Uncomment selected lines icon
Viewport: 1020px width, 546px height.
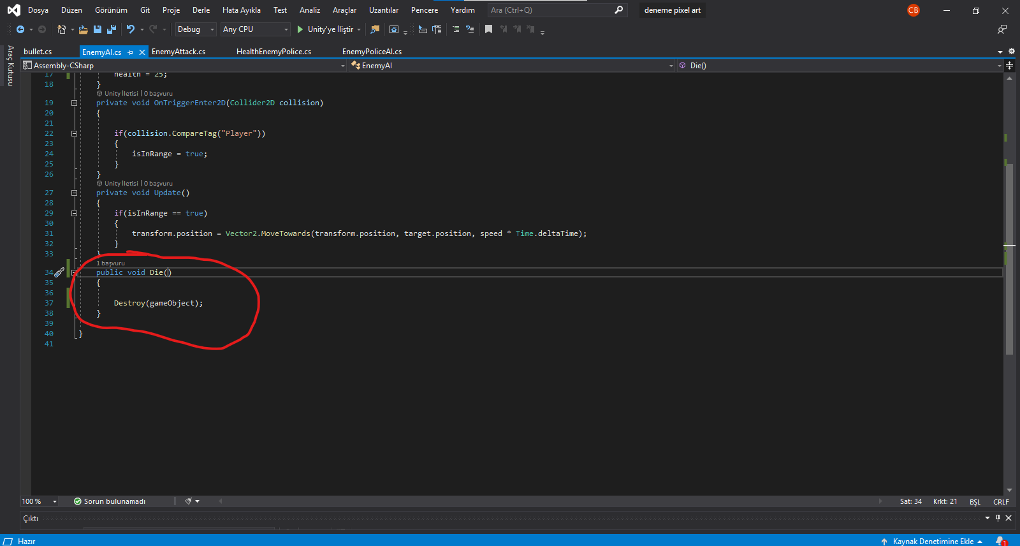(x=470, y=29)
